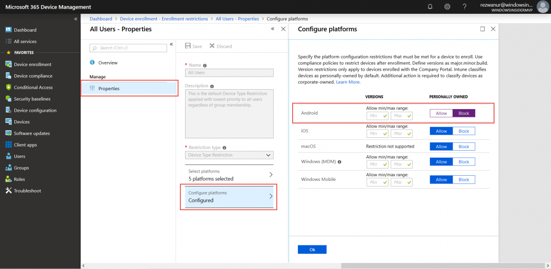Click the Device configuration icon
This screenshot has height=269, width=551.
(x=8, y=110)
